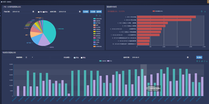This screenshot has height=104, width=209.
Task: Click the 开始日期 field showing 2019-07-05
Action: coord(22,12)
